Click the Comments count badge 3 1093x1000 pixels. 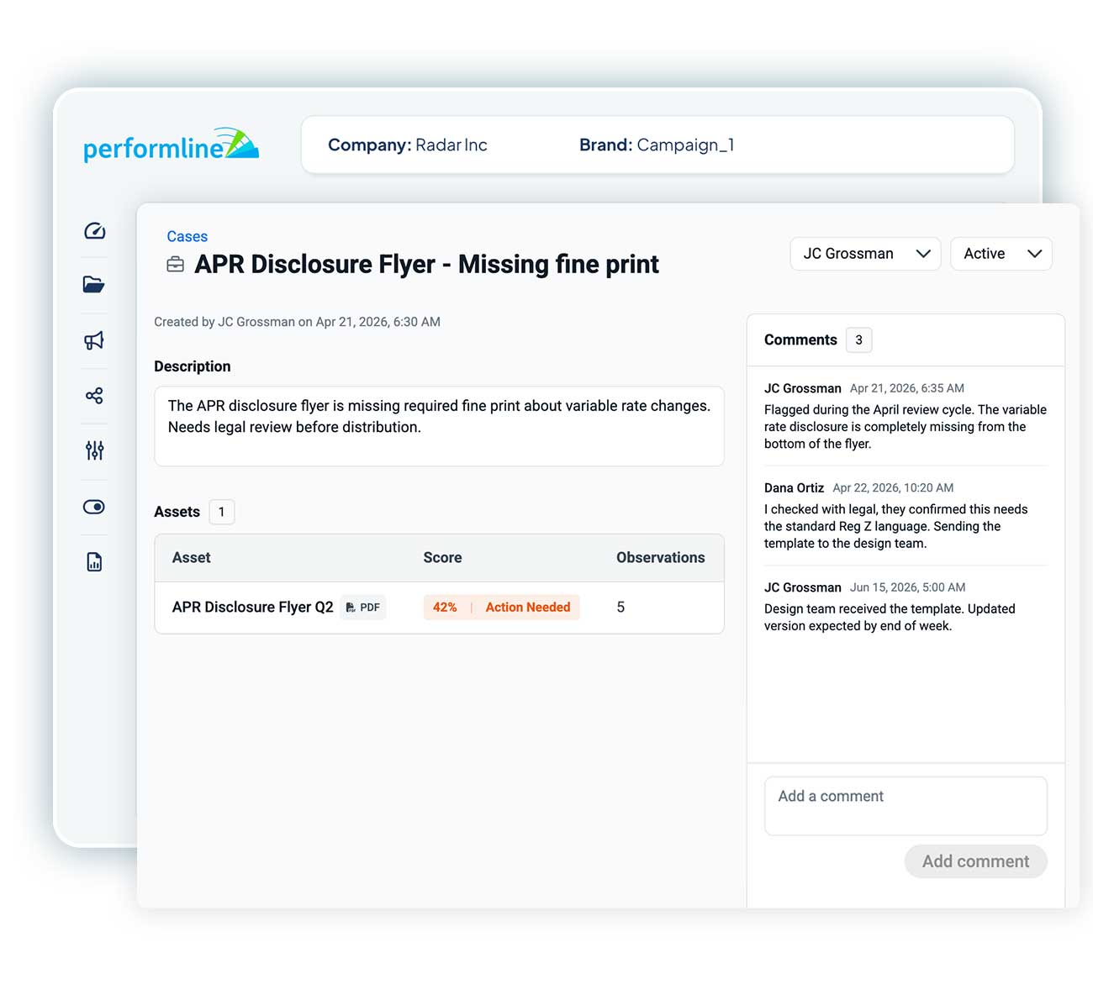[x=858, y=340]
